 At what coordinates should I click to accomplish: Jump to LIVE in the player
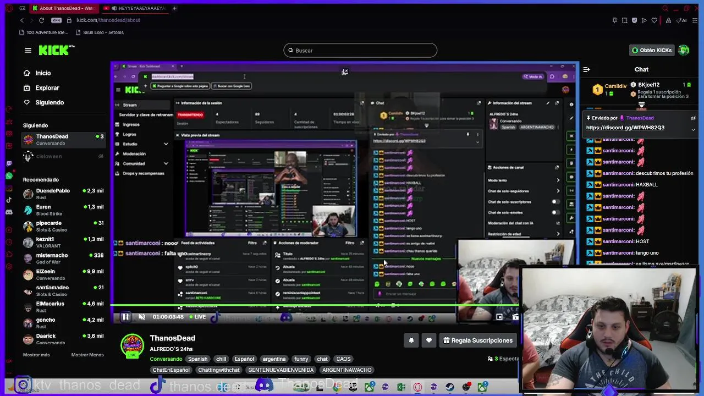[197, 317]
